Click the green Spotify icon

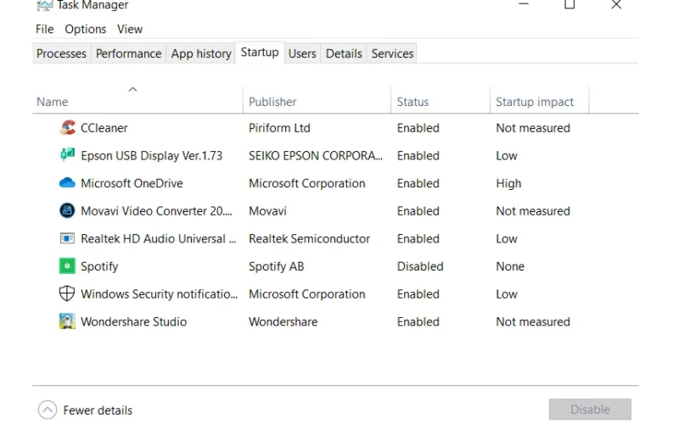pos(67,266)
